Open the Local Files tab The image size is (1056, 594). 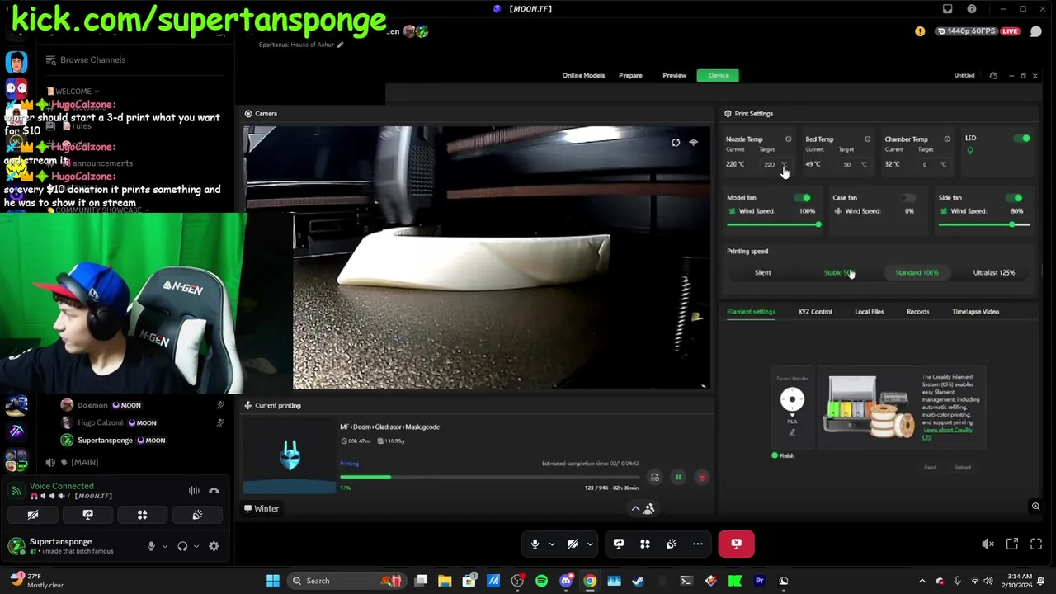(x=870, y=312)
